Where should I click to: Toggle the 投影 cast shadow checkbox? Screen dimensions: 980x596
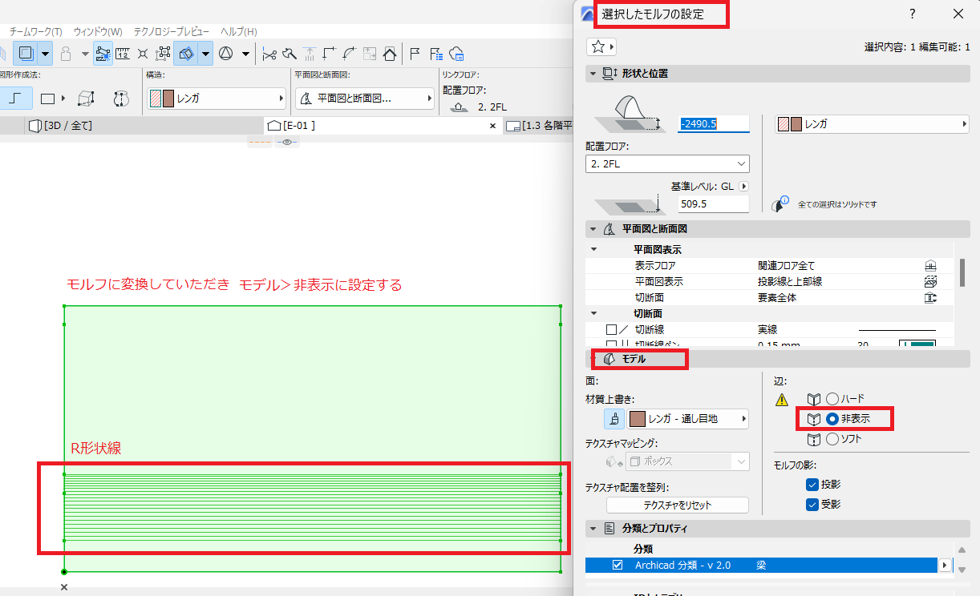click(x=812, y=485)
